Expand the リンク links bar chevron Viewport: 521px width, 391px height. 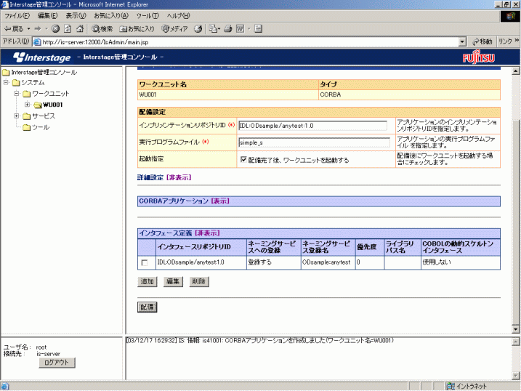(x=517, y=41)
